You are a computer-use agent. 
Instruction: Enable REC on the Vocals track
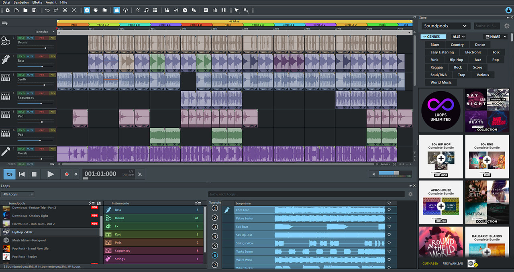click(x=41, y=149)
